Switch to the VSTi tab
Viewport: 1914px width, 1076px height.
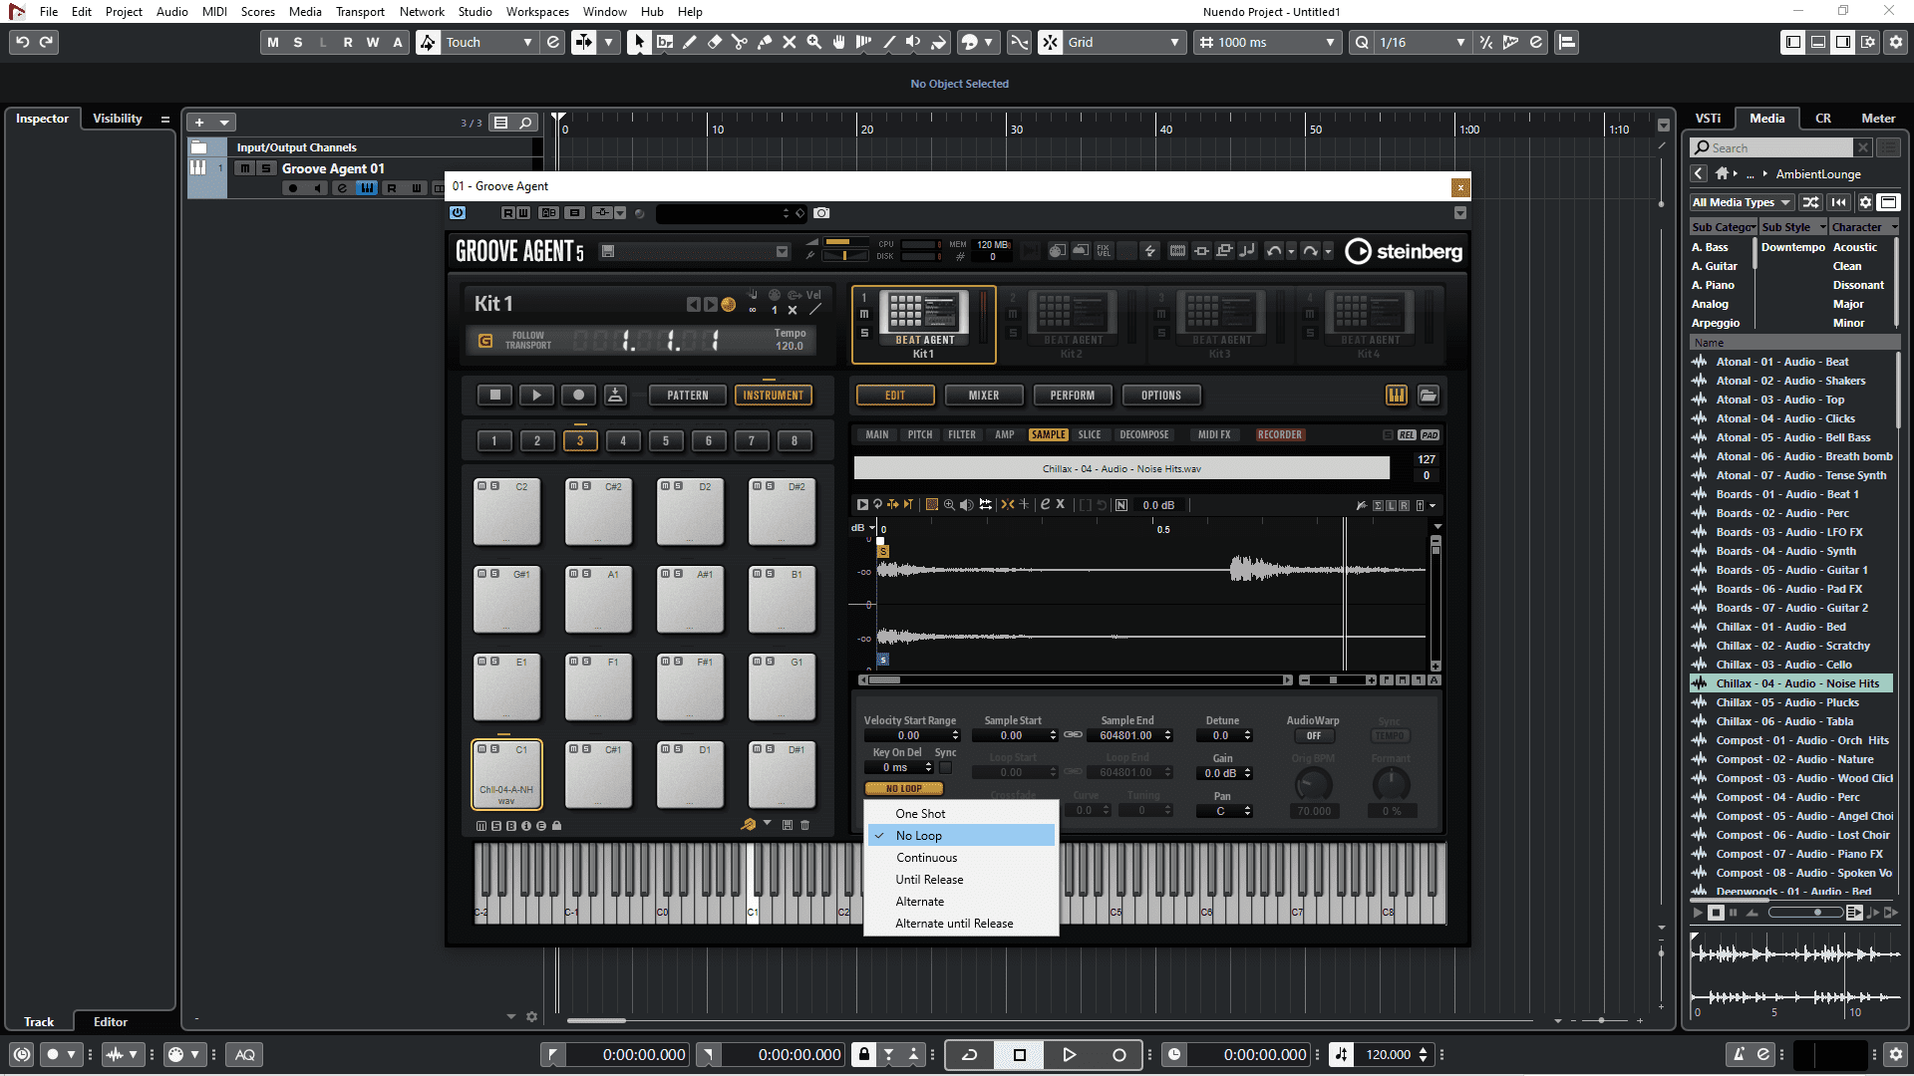(x=1708, y=119)
